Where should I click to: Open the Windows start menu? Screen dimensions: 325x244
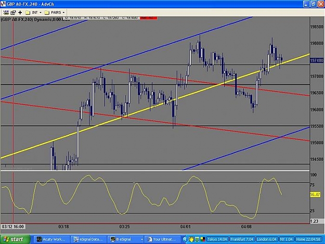pos(15,239)
